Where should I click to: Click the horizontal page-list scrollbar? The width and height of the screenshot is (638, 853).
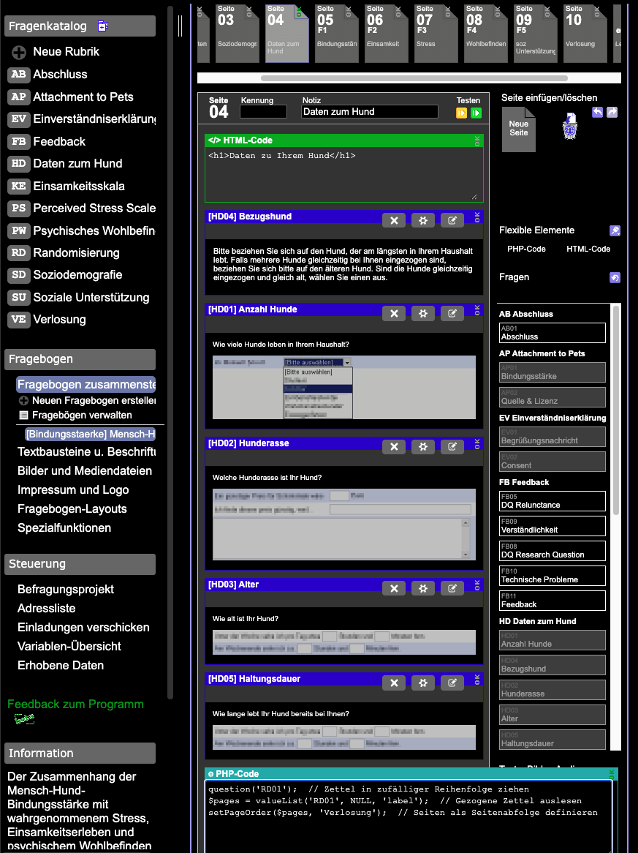pyautogui.click(x=414, y=78)
